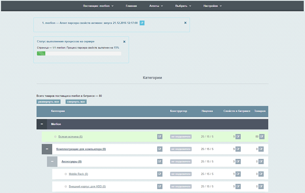
Task: Click the свернуть все button
Action: coord(76,102)
